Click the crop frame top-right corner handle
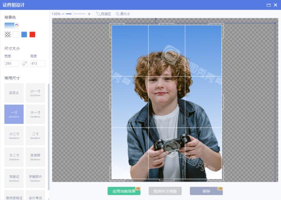This screenshot has width=281, height=200. click(x=223, y=24)
